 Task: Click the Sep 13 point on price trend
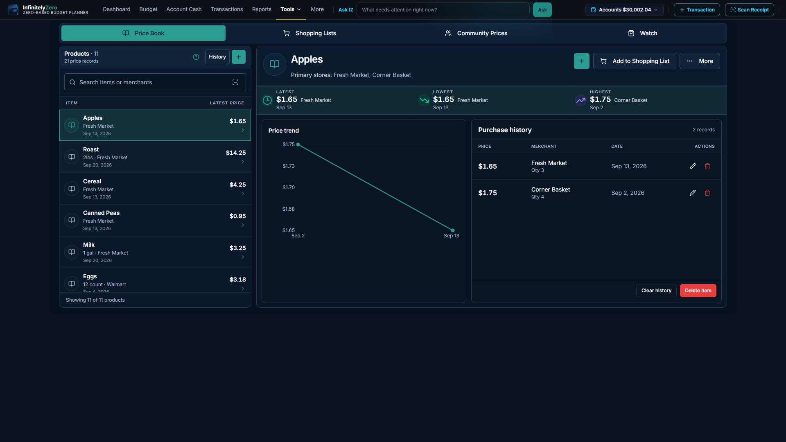453,230
